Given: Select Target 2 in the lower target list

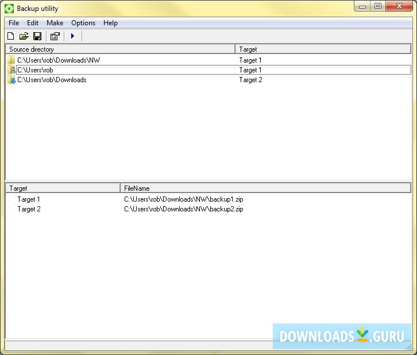Looking at the screenshot, I should [x=29, y=209].
